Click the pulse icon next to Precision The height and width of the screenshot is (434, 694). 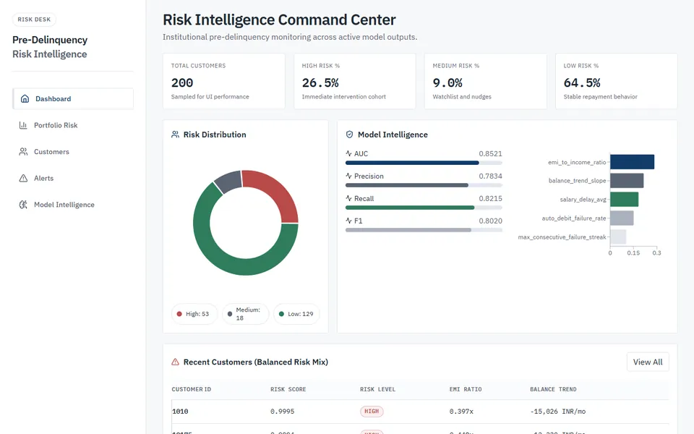coord(348,176)
